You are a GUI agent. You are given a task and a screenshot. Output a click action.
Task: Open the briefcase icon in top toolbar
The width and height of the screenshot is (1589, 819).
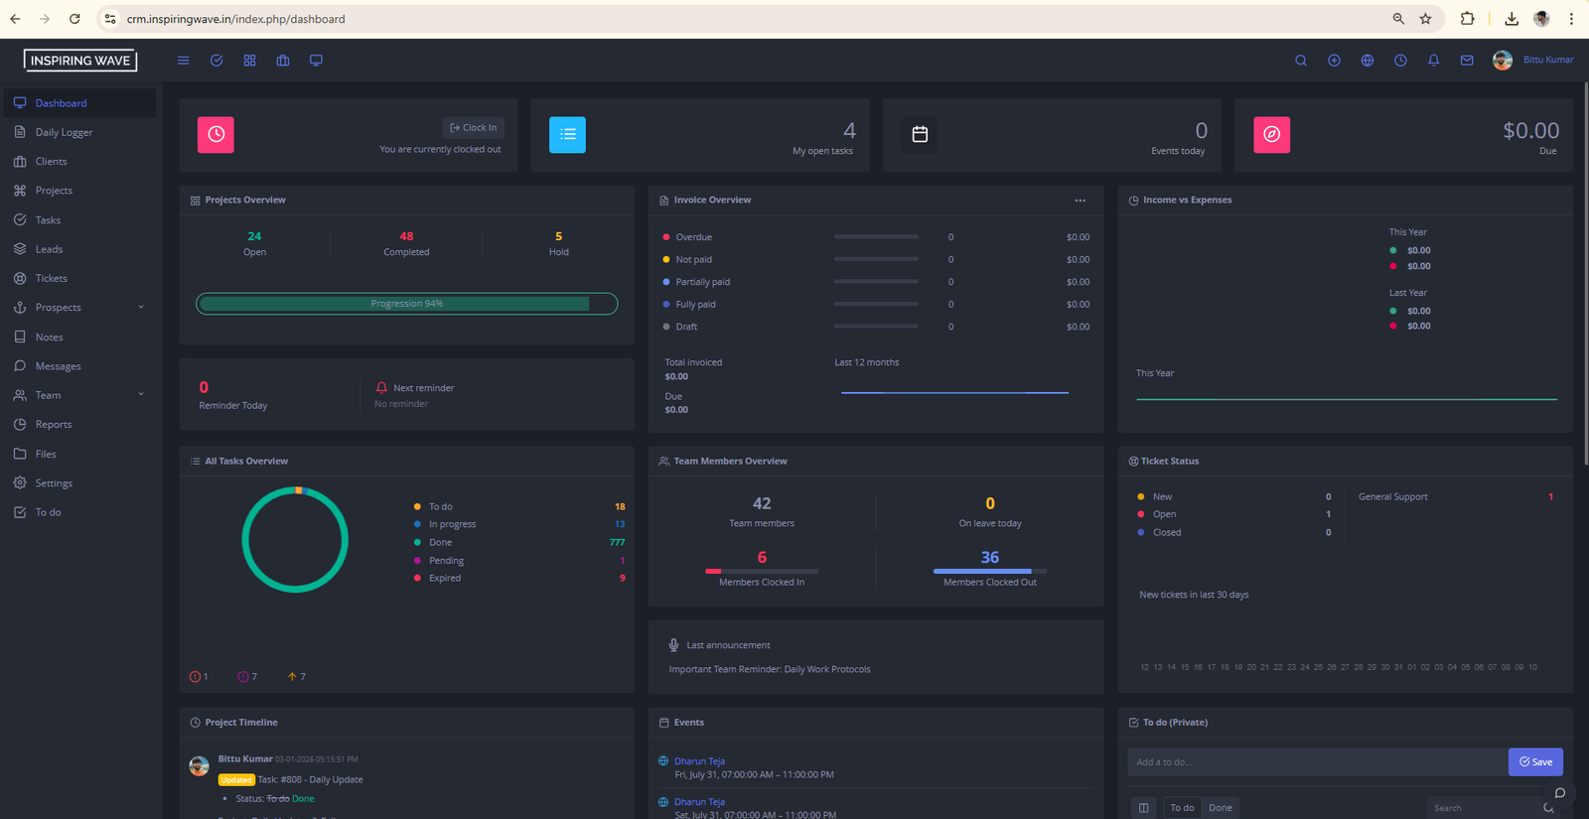[x=283, y=61]
